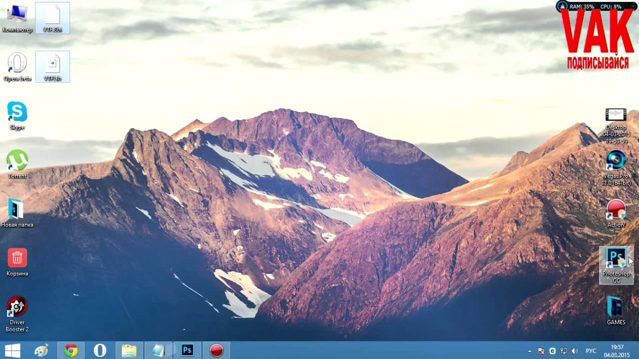The image size is (639, 359).
Task: Open the ESET antivirus tray icon
Action: 553,351
